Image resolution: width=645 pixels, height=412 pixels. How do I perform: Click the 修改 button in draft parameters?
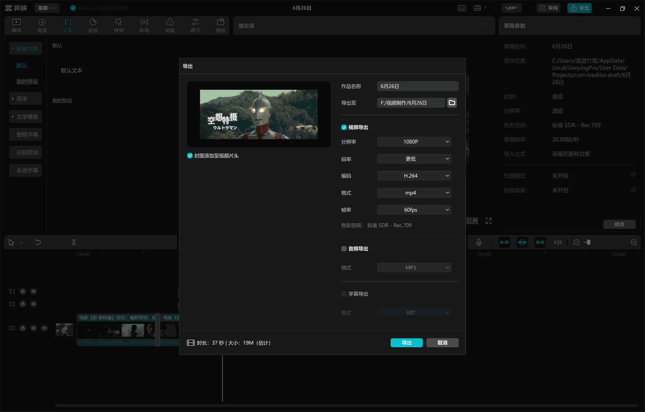(x=619, y=224)
